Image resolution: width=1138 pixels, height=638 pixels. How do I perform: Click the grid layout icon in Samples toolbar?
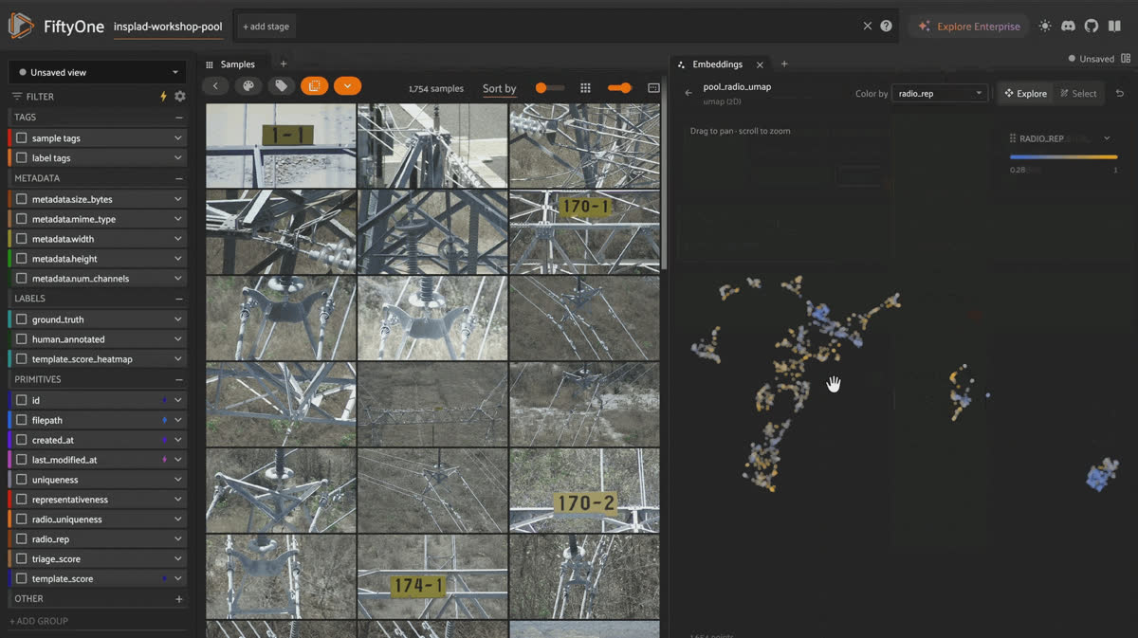[585, 88]
